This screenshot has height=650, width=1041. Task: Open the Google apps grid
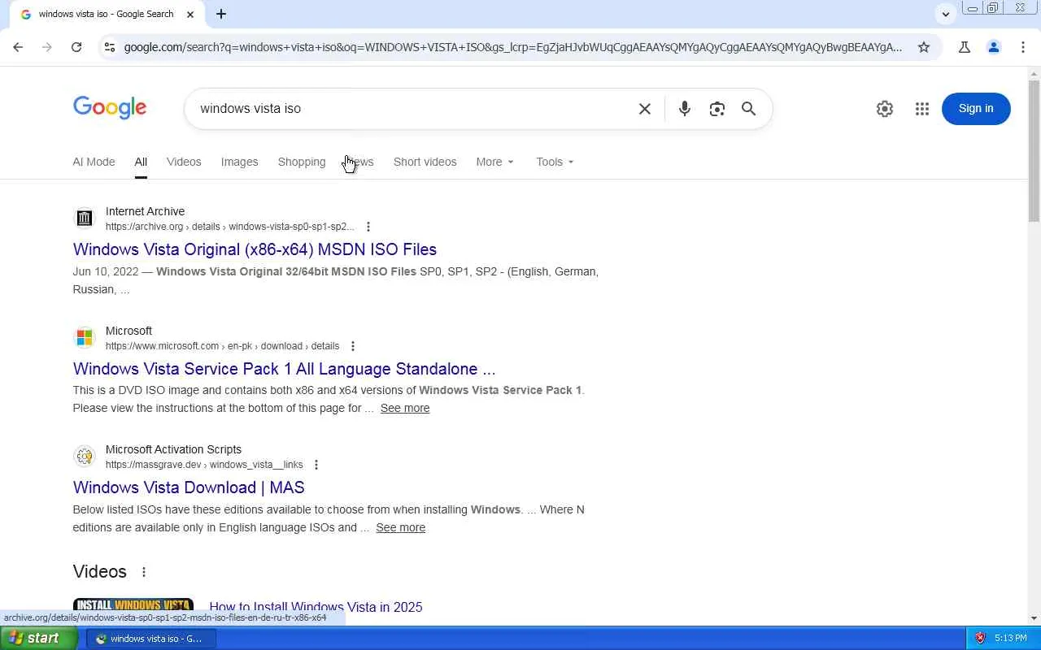click(922, 109)
